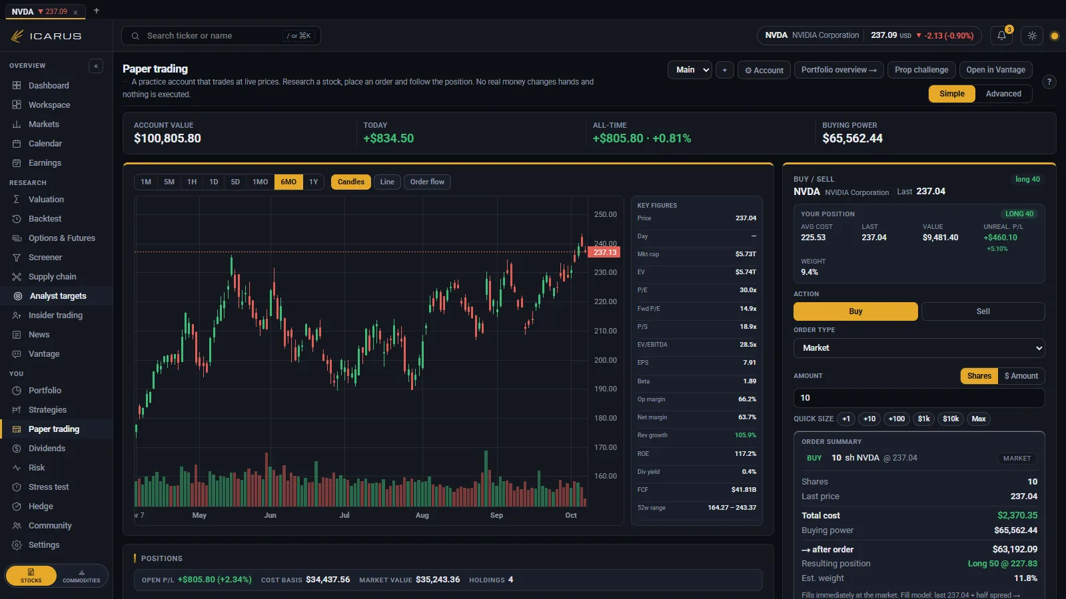Switch to Commodities at the sidebar bottom
1066x599 pixels.
click(x=81, y=576)
